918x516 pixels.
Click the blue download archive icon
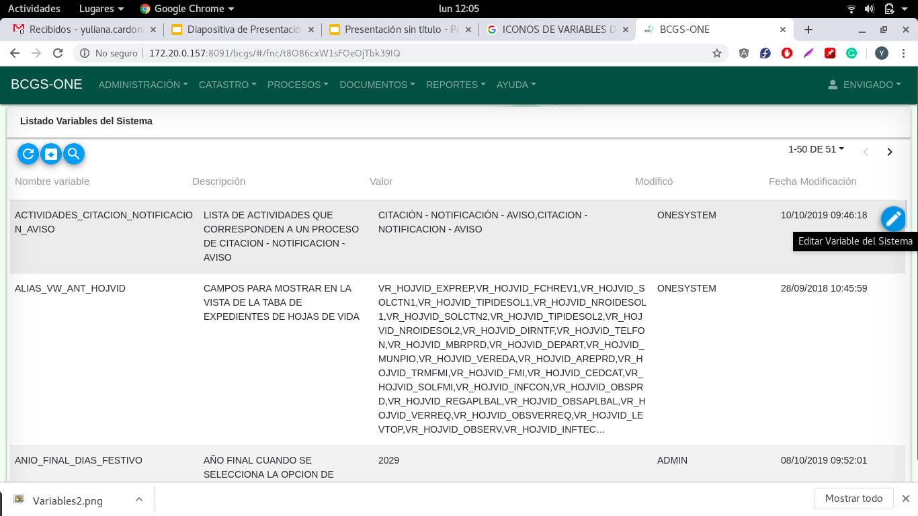[51, 154]
